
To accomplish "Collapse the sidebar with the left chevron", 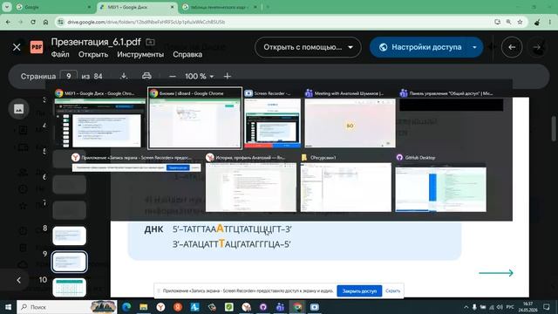I will pyautogui.click(x=18, y=281).
